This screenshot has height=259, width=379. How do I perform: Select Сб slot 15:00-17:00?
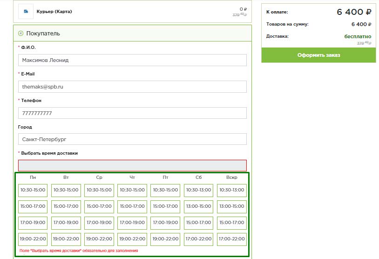pyautogui.click(x=199, y=223)
